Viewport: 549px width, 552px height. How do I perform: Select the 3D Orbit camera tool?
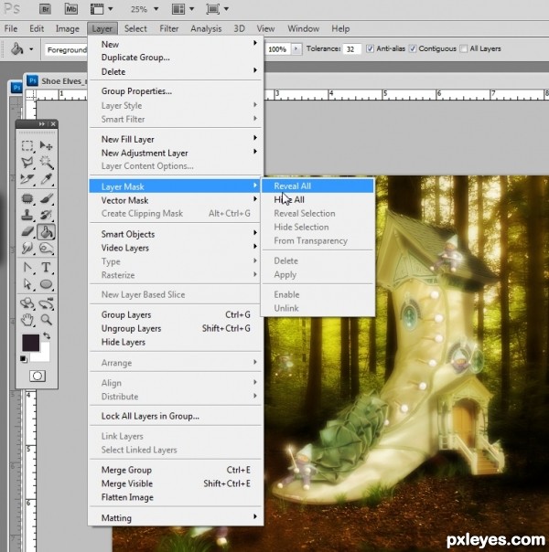click(46, 303)
